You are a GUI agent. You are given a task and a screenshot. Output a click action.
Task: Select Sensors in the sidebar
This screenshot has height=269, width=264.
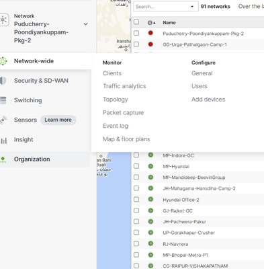[26, 120]
